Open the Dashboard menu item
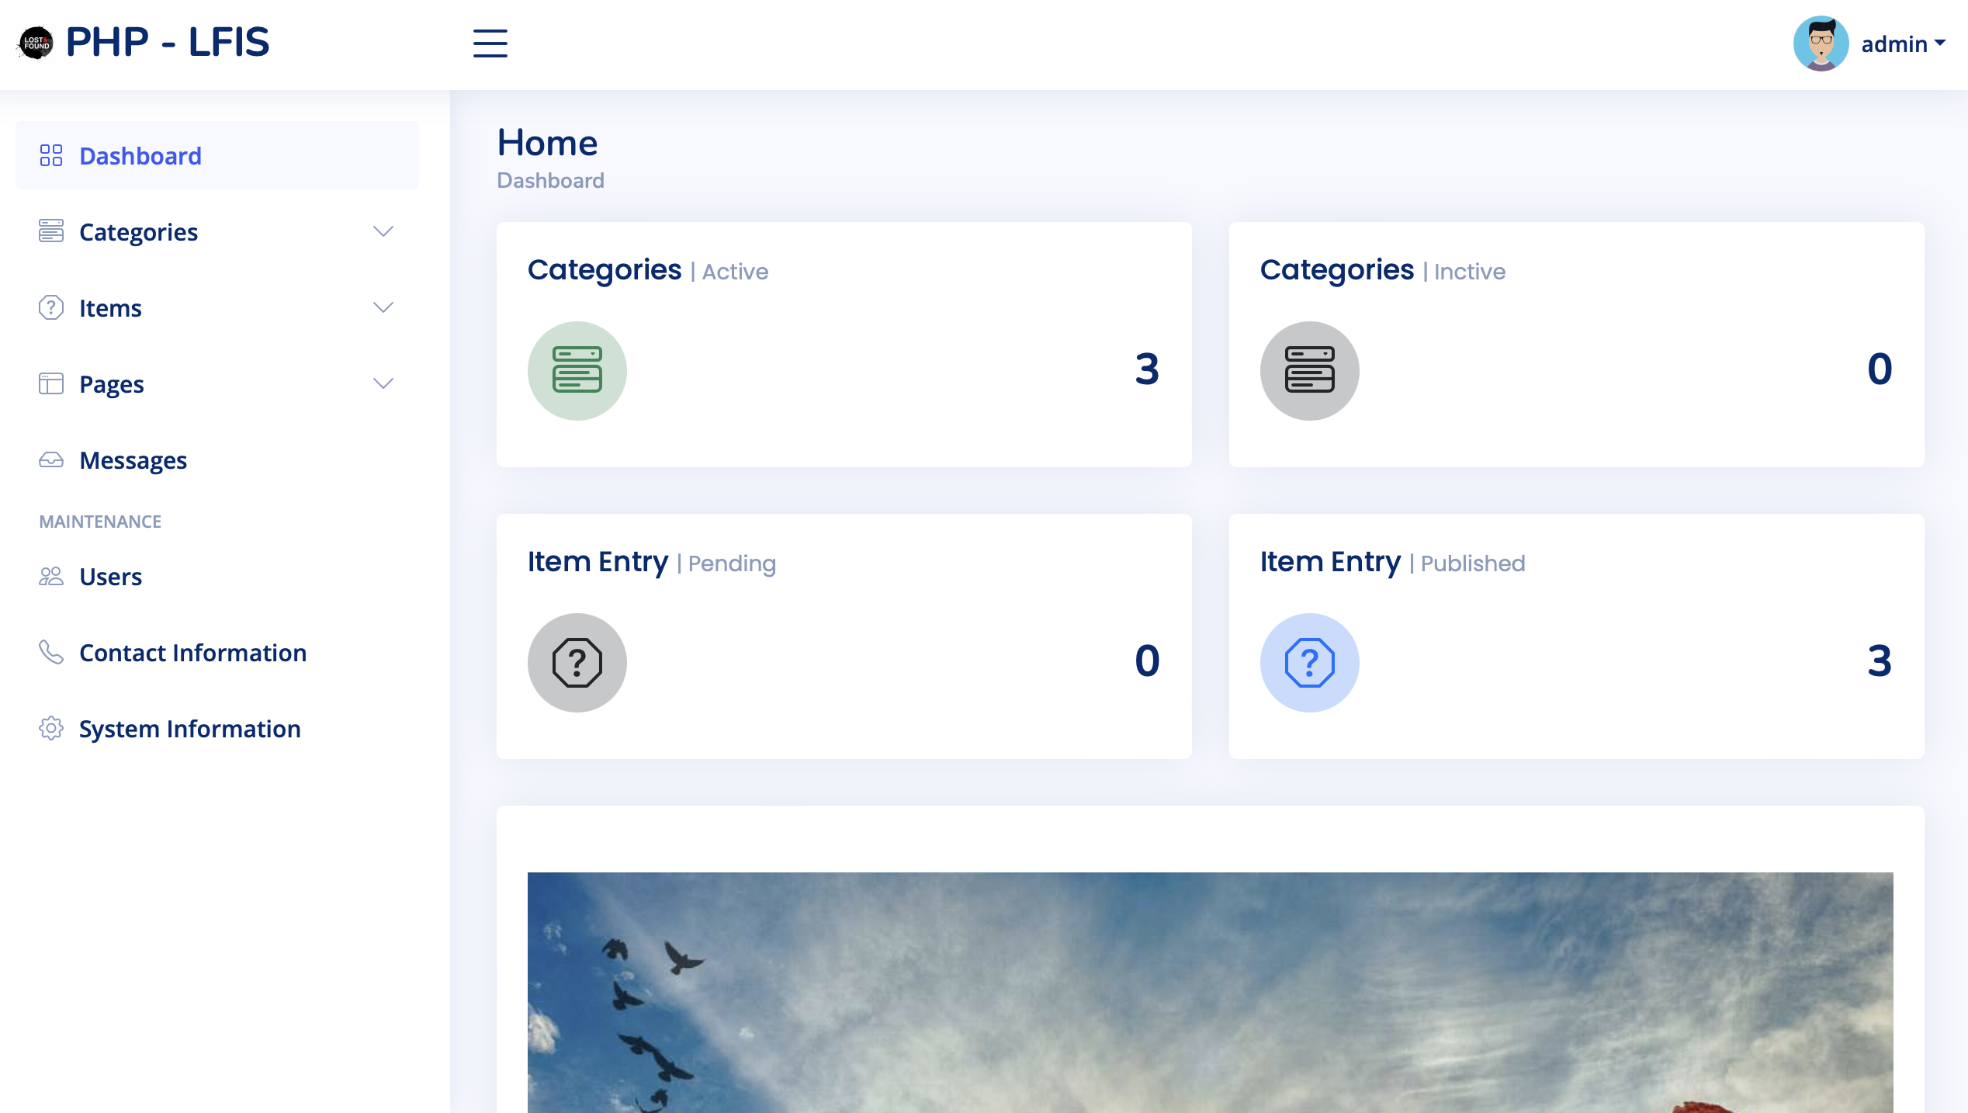Image resolution: width=1968 pixels, height=1113 pixels. 217,155
